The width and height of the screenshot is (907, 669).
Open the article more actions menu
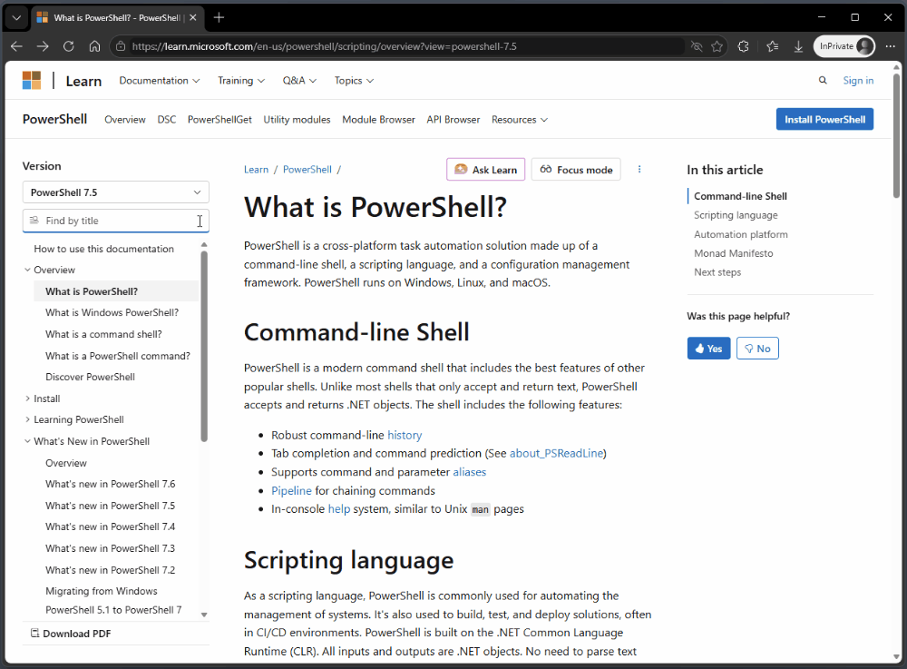click(x=639, y=170)
